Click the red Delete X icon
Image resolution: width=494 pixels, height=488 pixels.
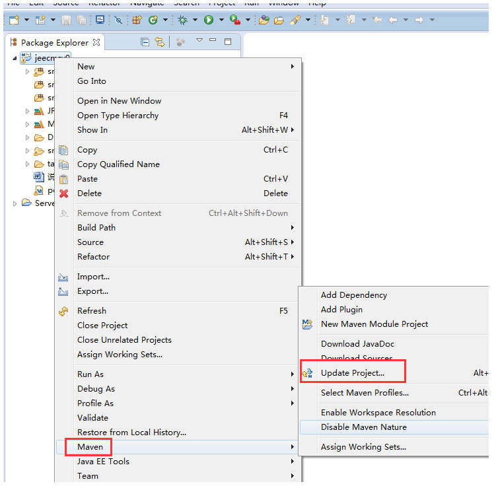pos(63,193)
